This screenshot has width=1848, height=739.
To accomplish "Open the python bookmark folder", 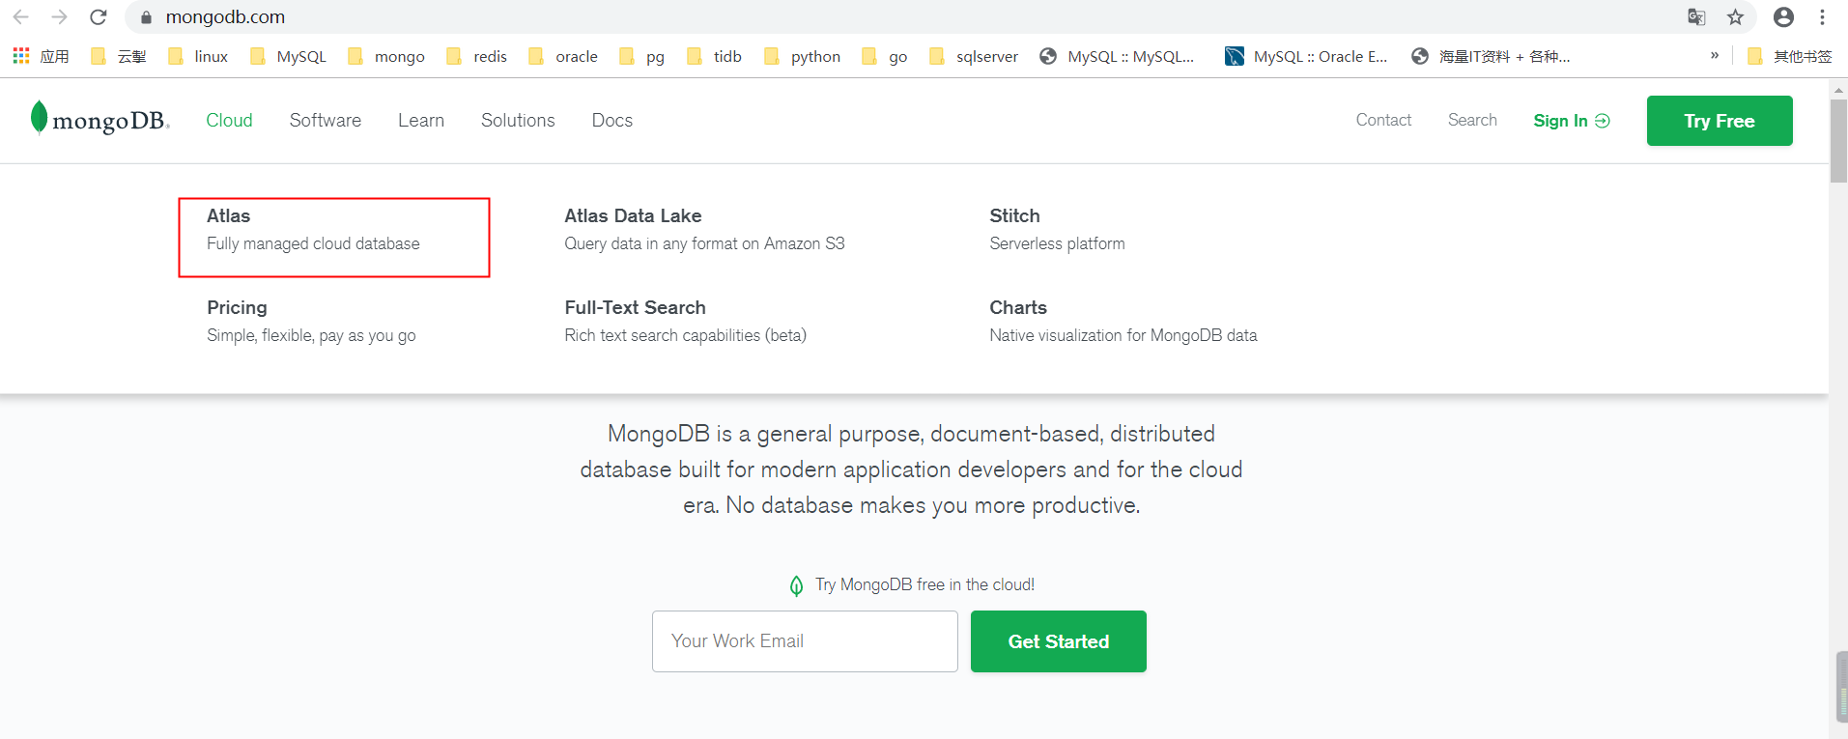I will click(802, 56).
